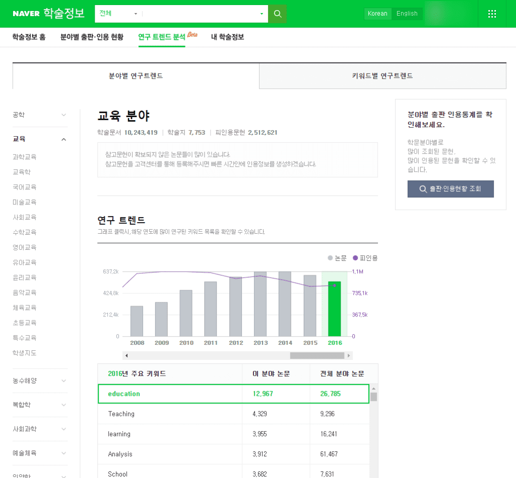Click the left scroll arrow below the chart
Viewport: 516px width, 478px height.
coord(126,355)
